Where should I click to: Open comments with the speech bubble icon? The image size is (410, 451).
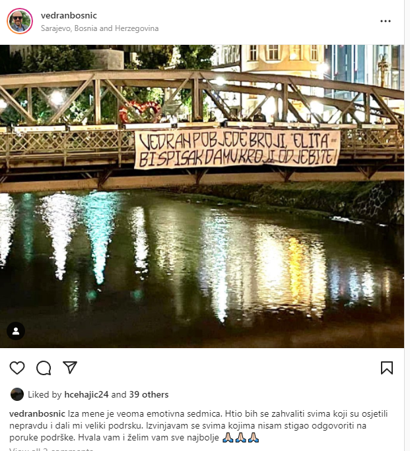coord(44,368)
